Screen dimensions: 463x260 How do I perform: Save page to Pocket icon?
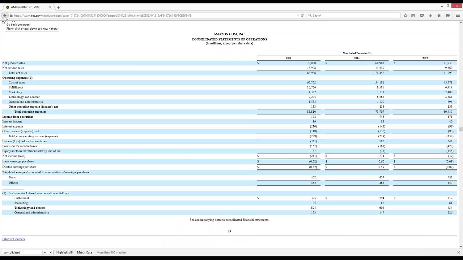(422, 16)
